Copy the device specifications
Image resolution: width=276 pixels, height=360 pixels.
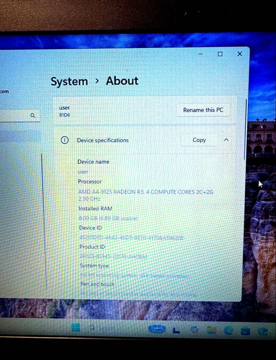click(199, 140)
